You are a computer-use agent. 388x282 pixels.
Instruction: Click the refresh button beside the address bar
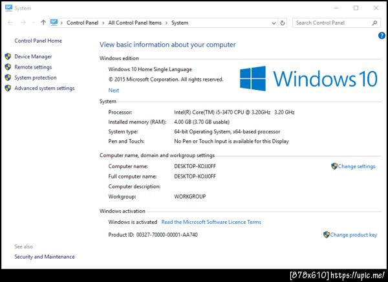pos(283,23)
